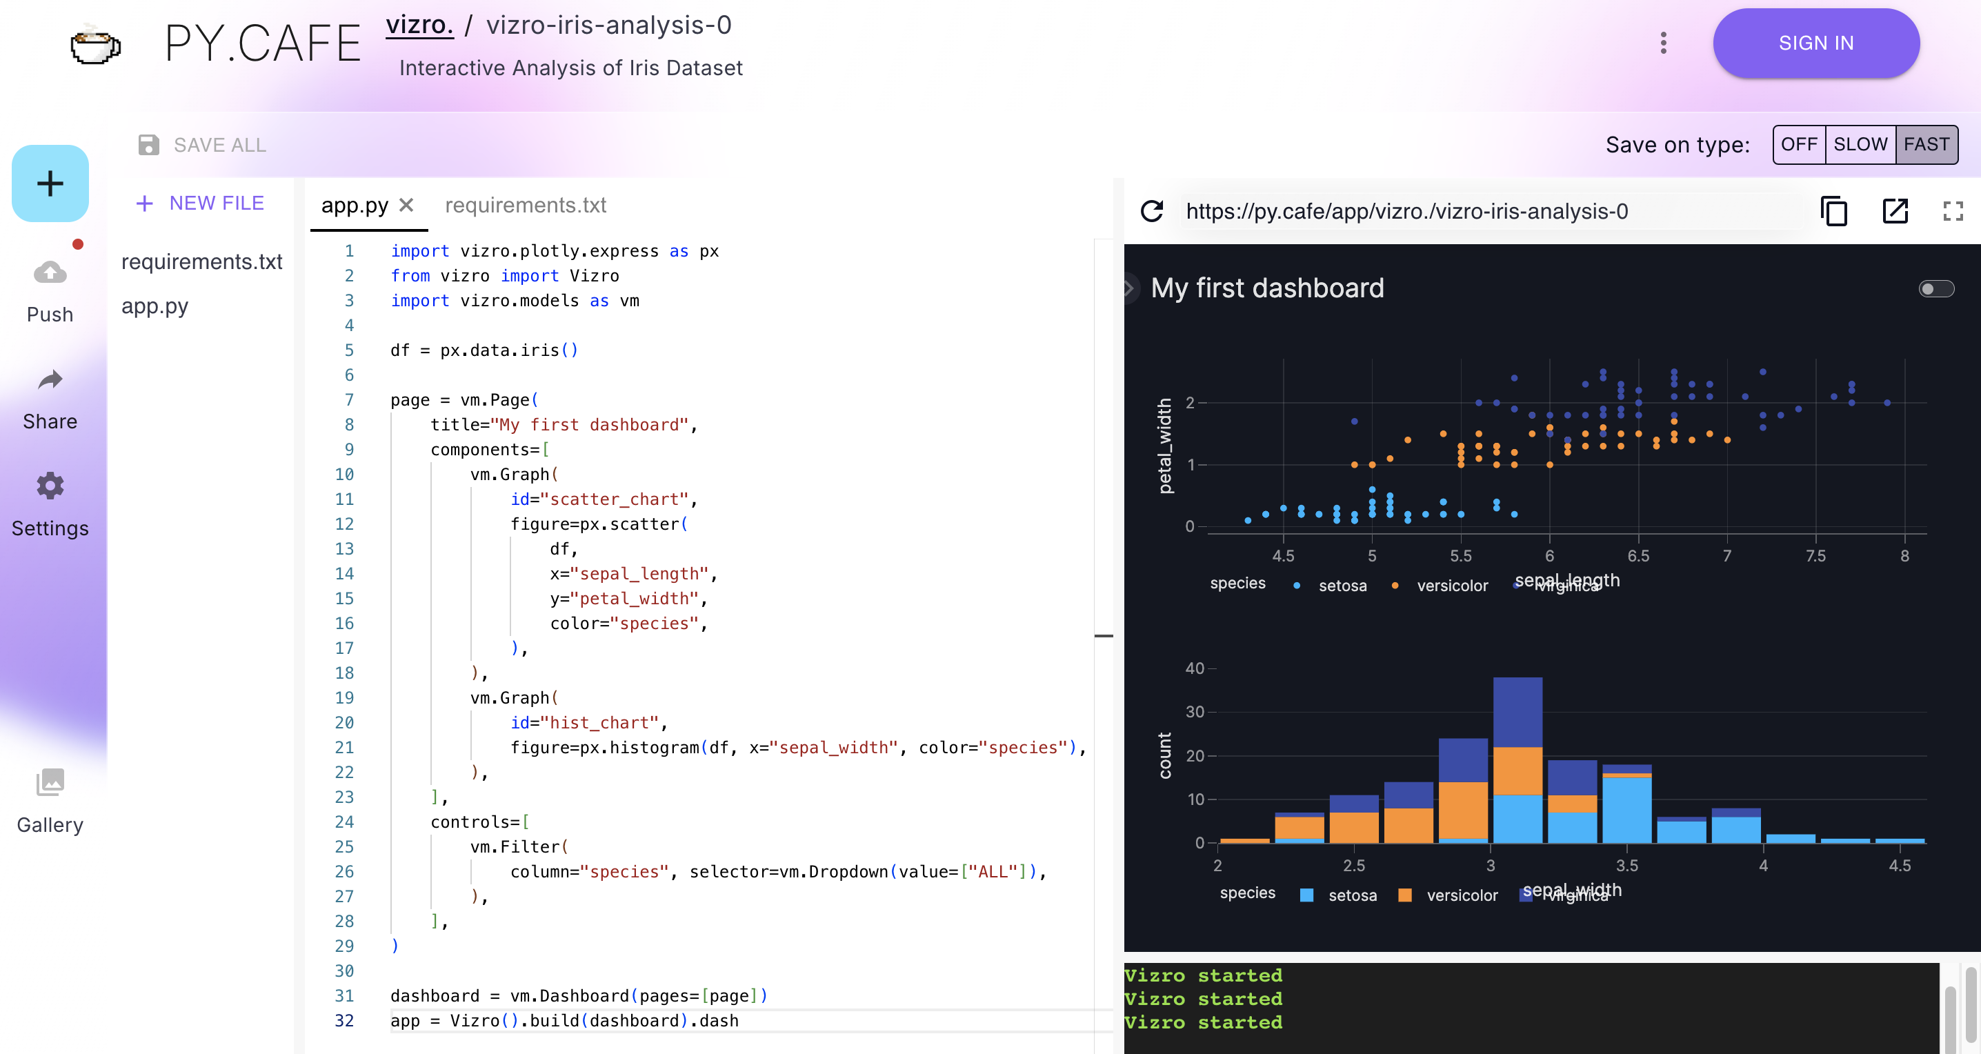Expand preview to fullscreen
This screenshot has height=1054, width=1981.
tap(1953, 211)
